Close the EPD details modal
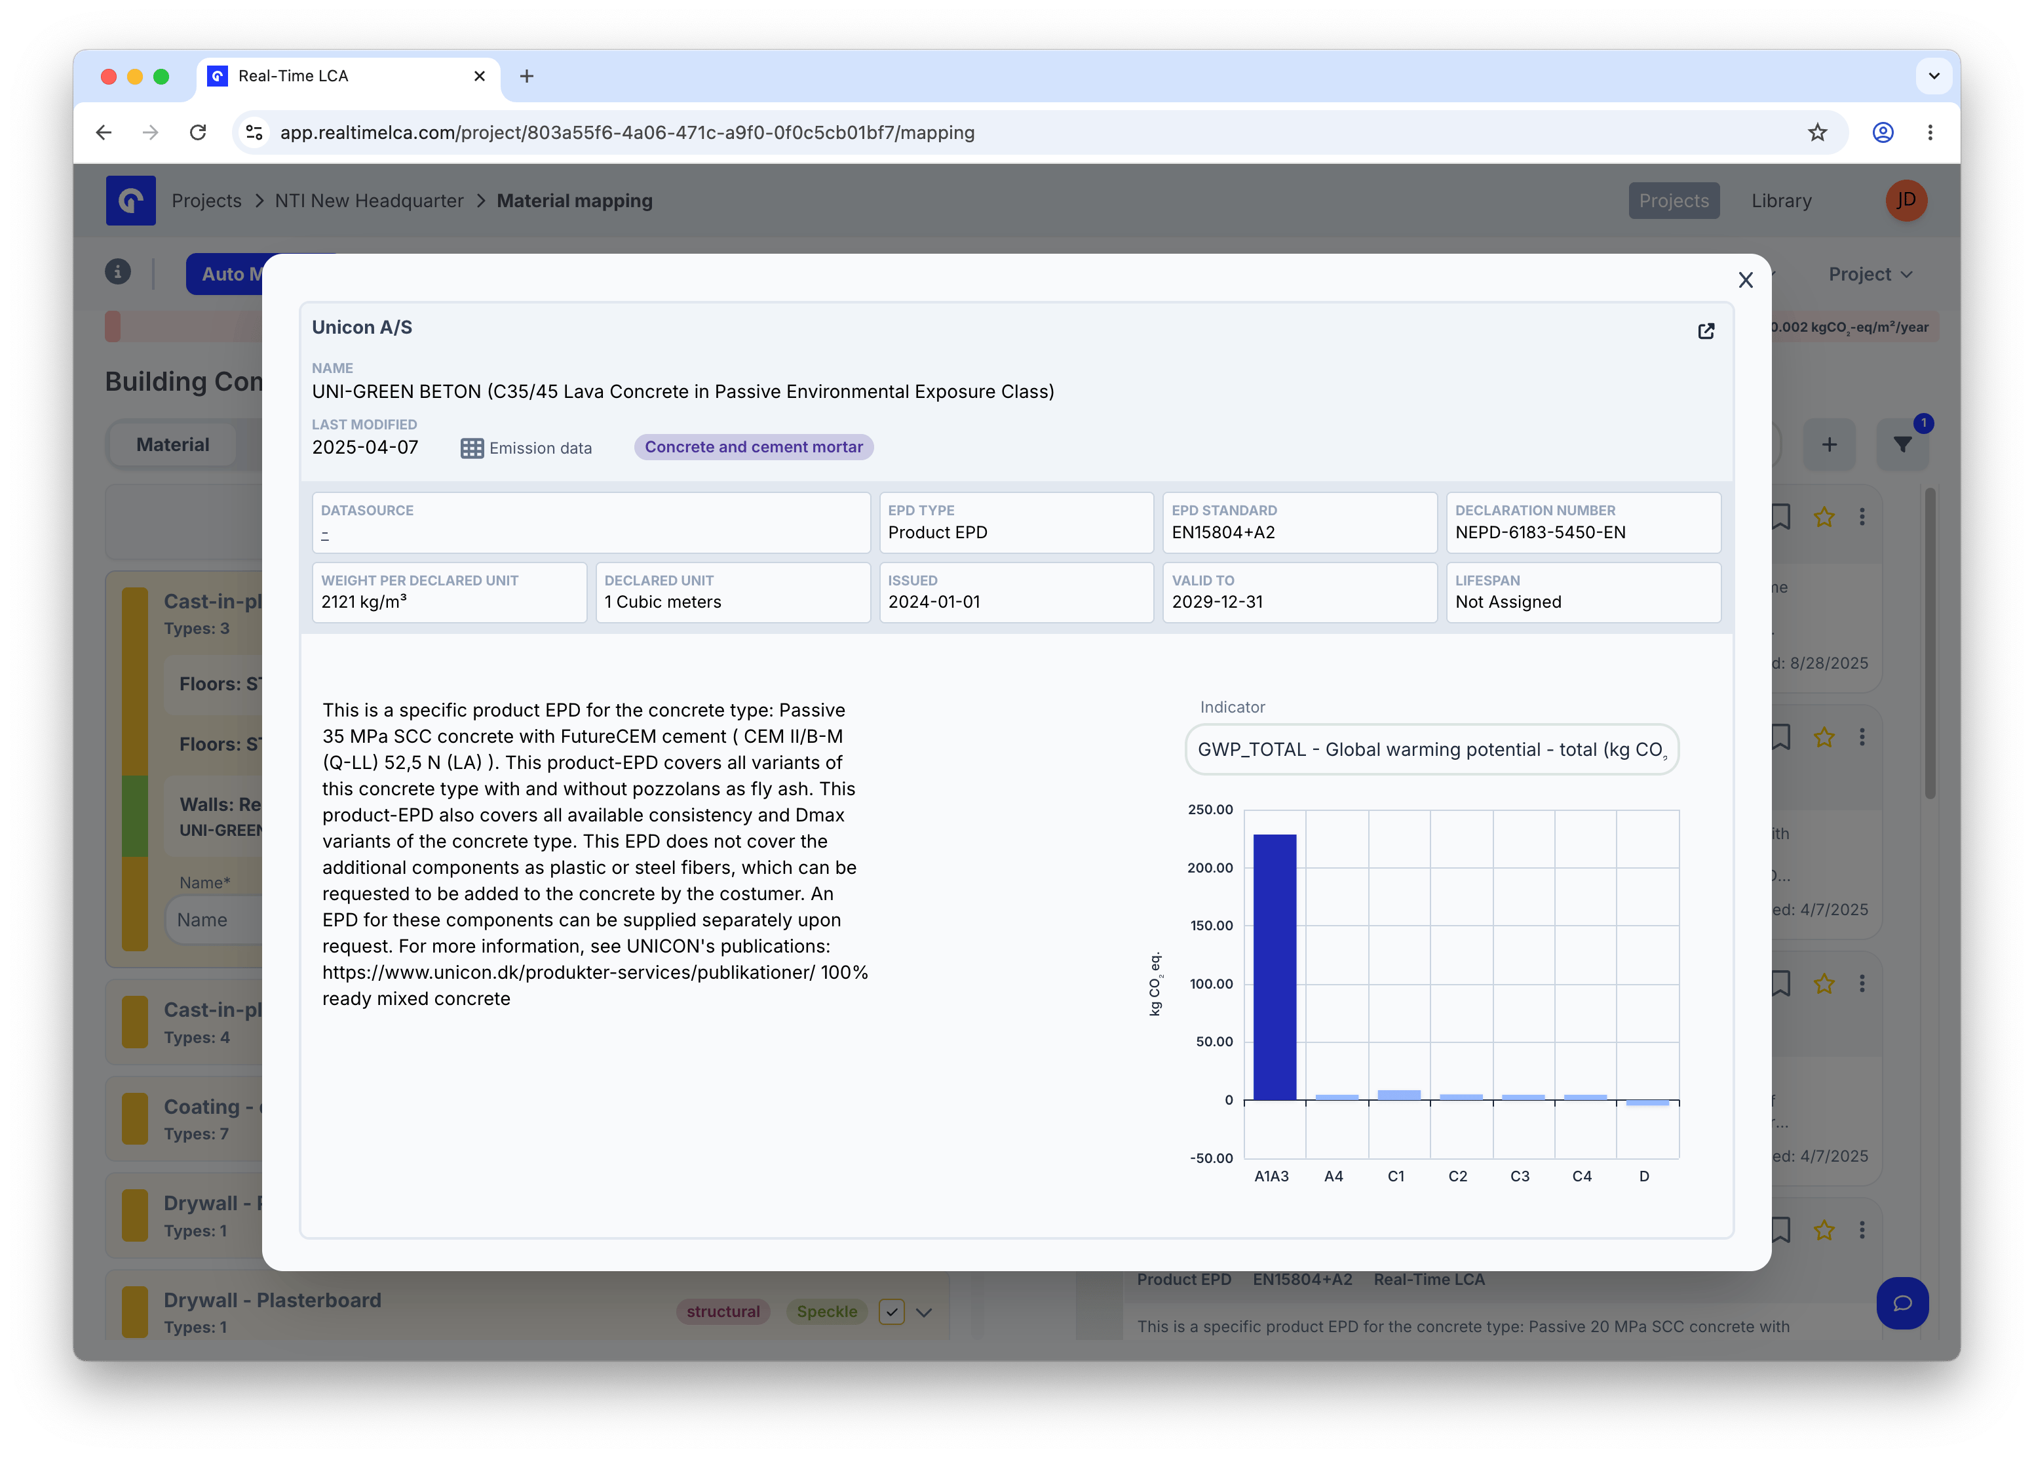The image size is (2034, 1458). 1744,280
